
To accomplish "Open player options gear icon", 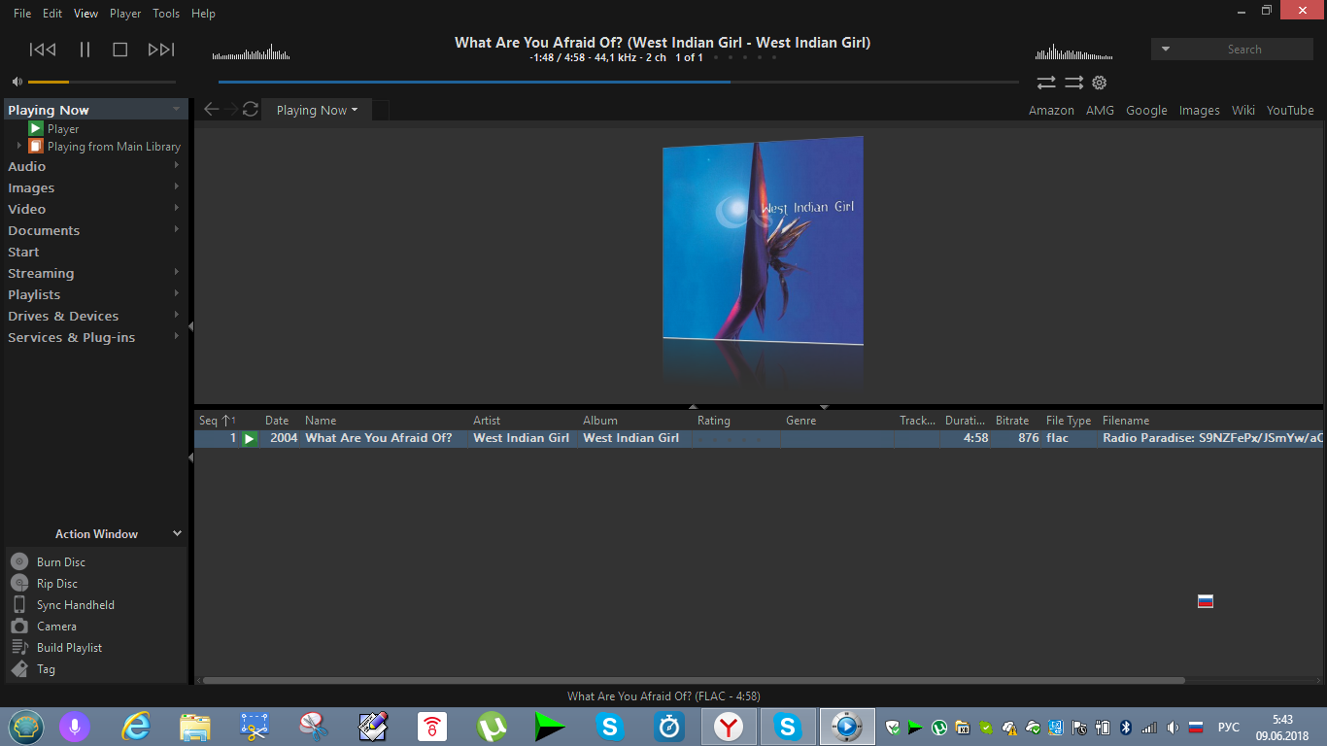I will point(1100,83).
